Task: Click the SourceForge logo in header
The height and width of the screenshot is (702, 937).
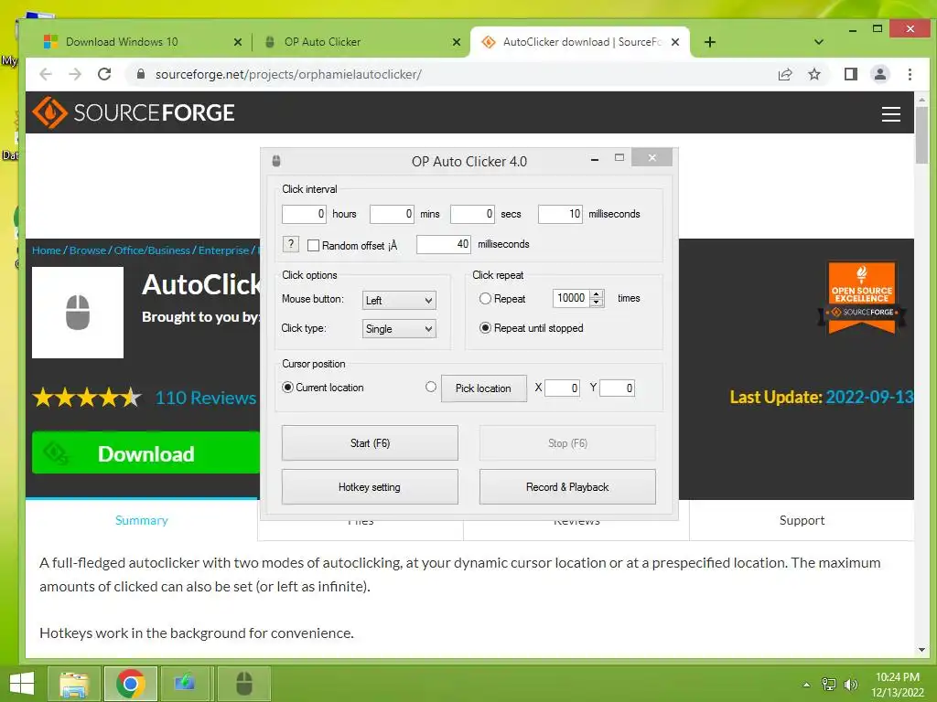Action: [134, 112]
